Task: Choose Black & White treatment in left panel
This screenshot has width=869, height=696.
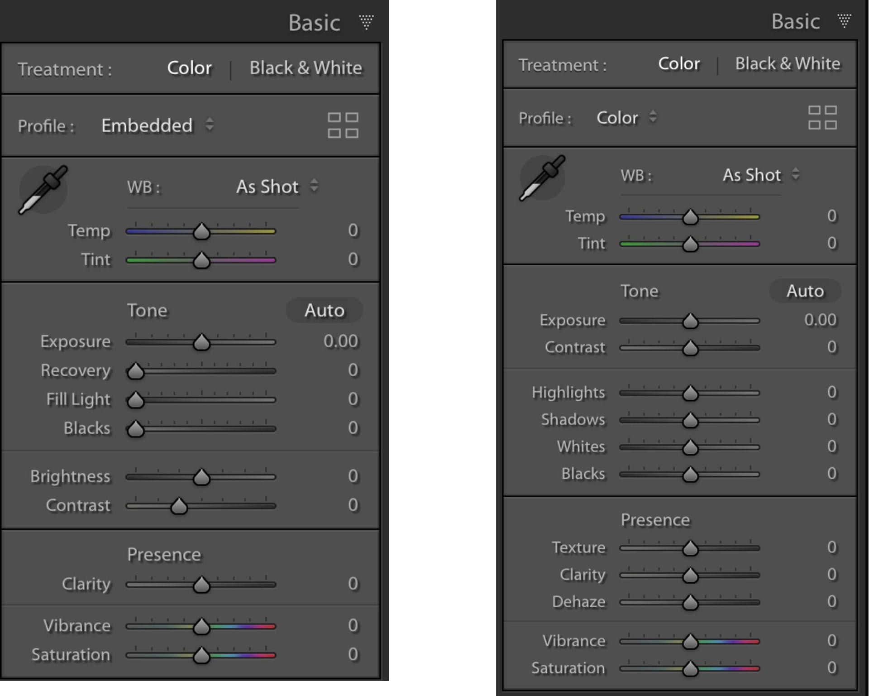Action: pos(306,68)
